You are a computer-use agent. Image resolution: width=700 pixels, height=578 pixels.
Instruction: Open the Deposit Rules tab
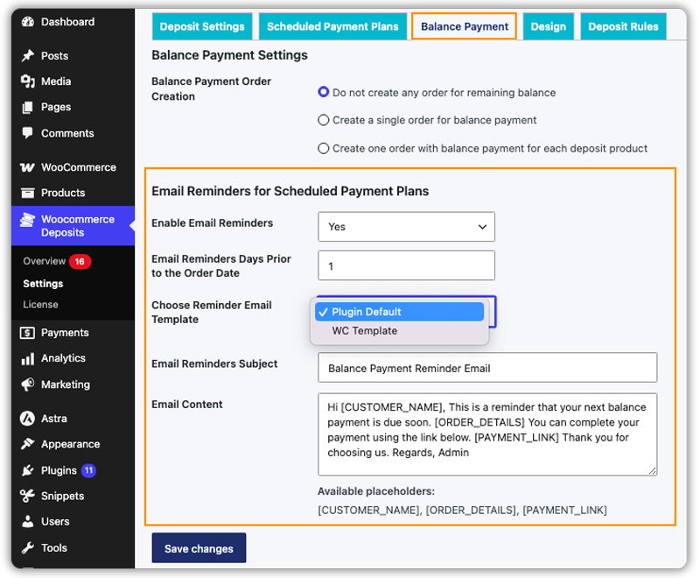point(623,26)
